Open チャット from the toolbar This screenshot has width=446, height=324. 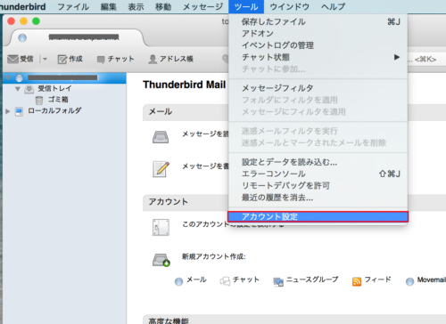[115, 59]
